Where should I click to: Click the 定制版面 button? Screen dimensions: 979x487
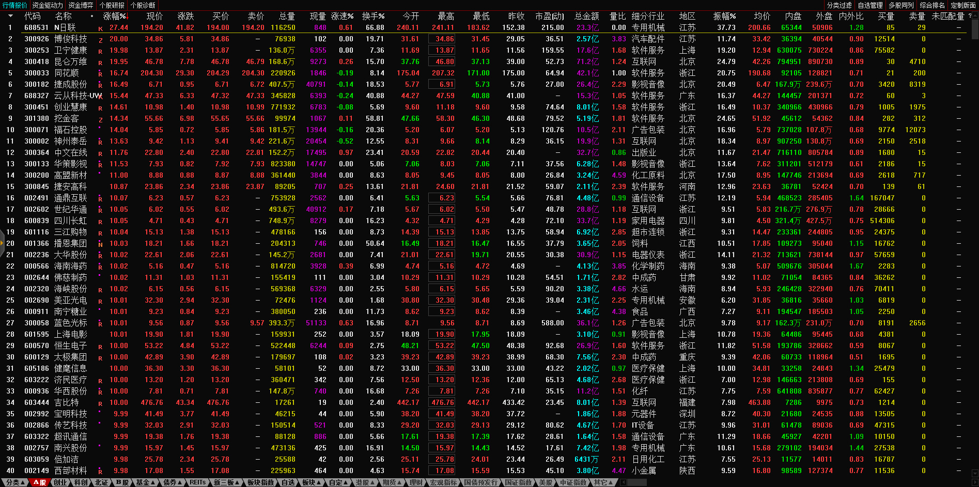click(x=963, y=5)
